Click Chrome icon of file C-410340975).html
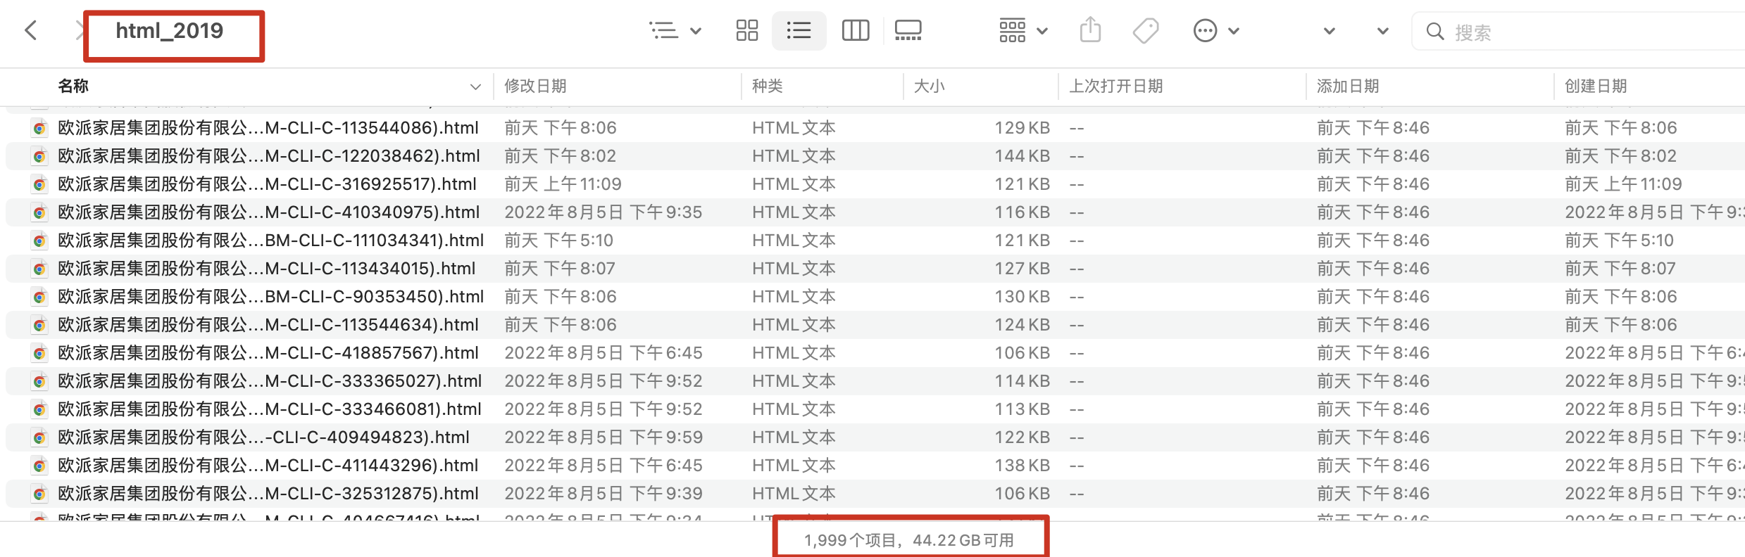This screenshot has height=557, width=1745. pyautogui.click(x=40, y=212)
